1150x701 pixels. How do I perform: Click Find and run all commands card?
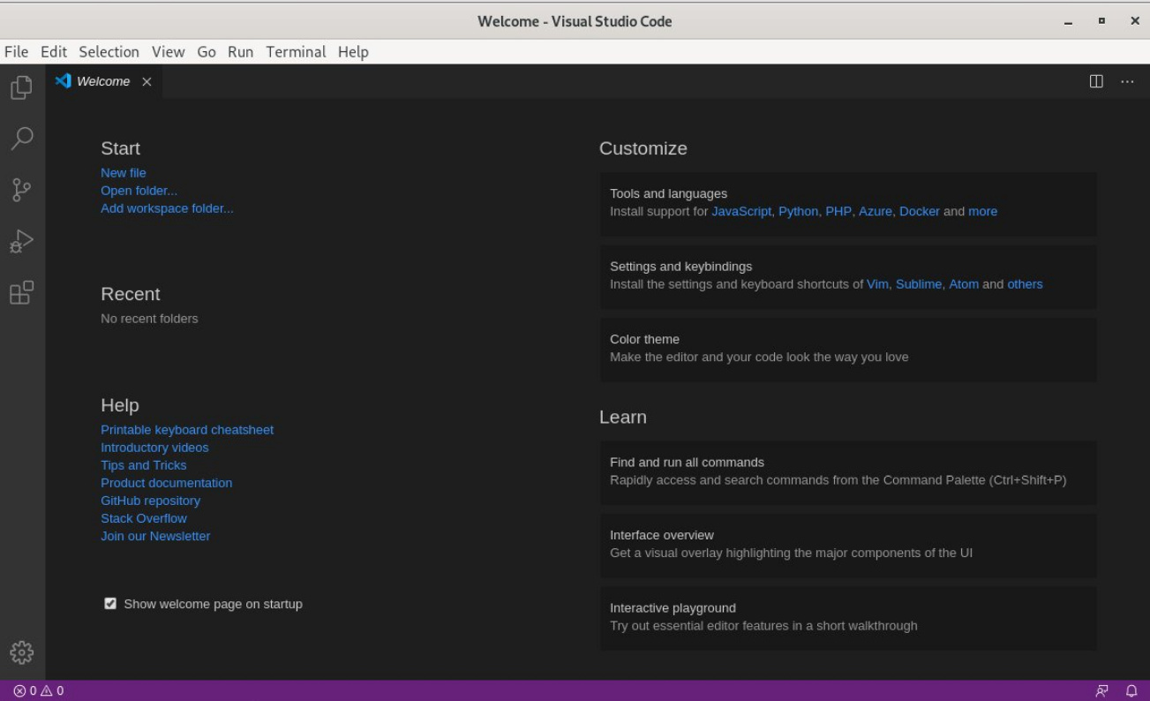[848, 472]
